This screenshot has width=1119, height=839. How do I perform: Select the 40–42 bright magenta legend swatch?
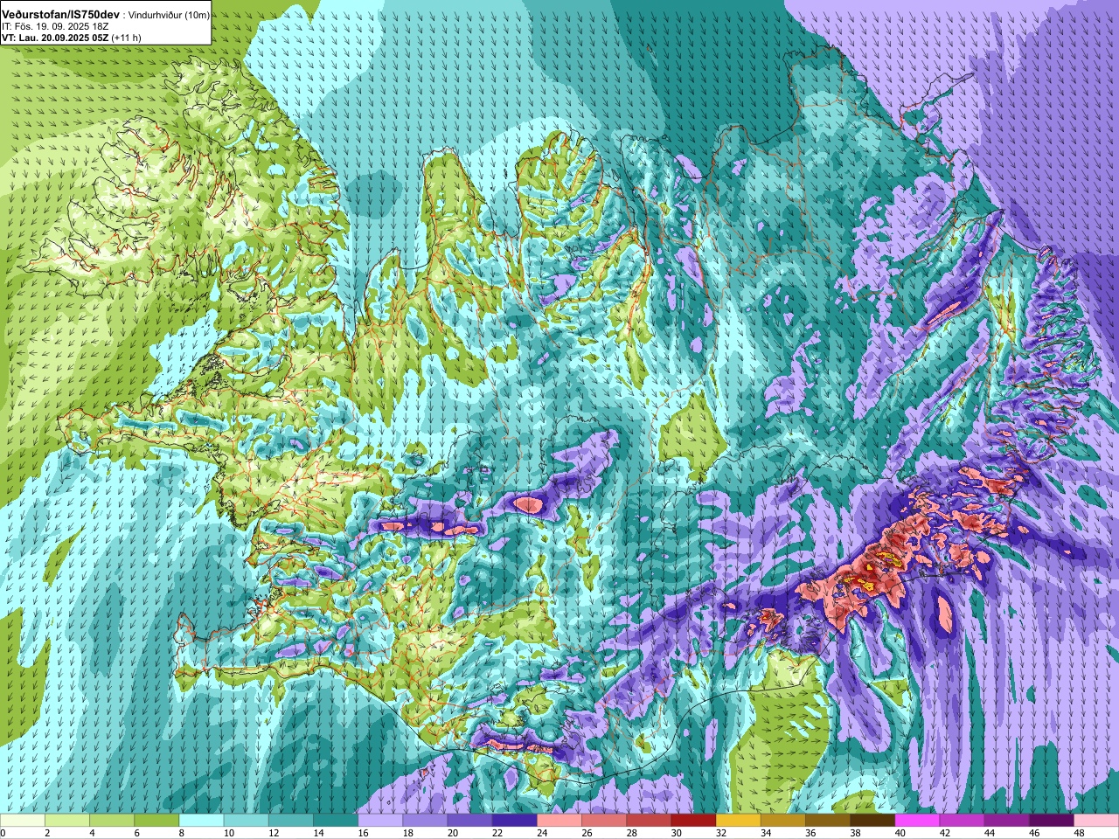point(917,821)
